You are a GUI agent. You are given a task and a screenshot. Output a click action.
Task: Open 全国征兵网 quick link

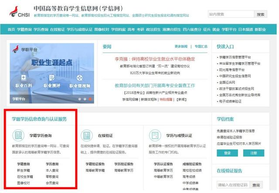coord(227,82)
